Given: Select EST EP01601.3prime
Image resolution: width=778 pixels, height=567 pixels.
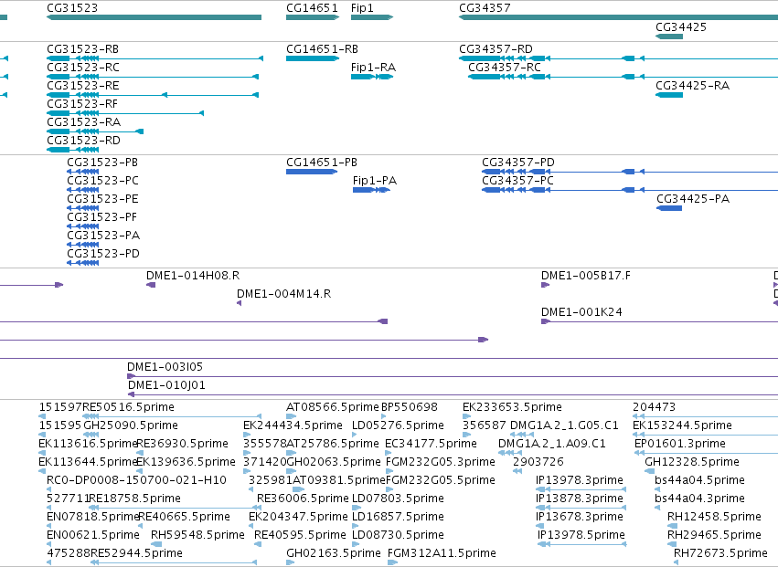Looking at the screenshot, I should (x=706, y=453).
